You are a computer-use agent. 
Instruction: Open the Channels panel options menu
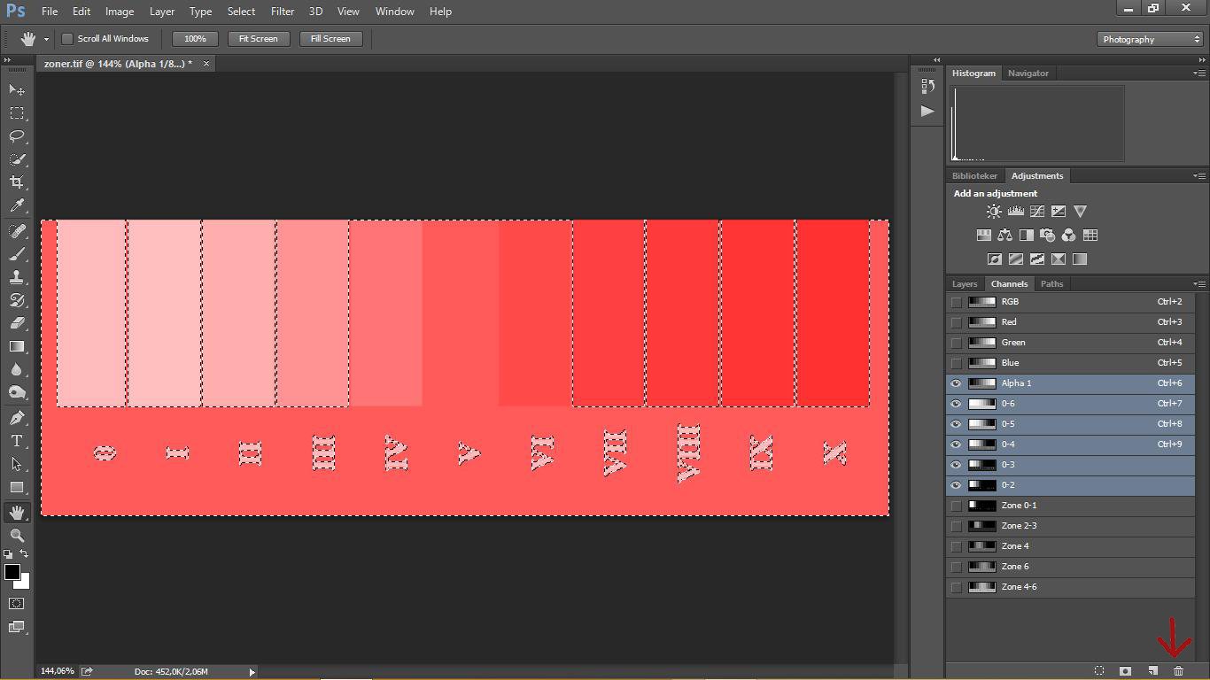pyautogui.click(x=1199, y=284)
